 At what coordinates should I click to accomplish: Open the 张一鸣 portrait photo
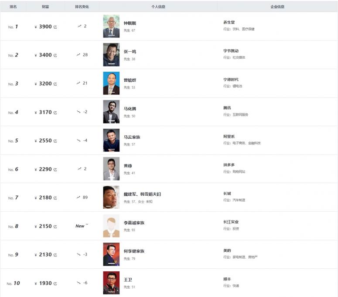coord(111,55)
